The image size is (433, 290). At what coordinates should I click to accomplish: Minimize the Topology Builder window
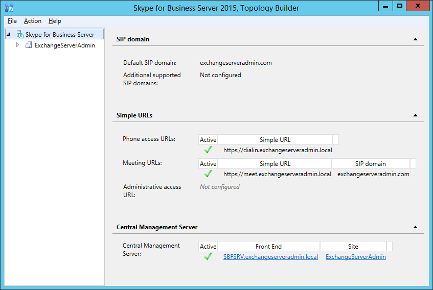click(x=385, y=6)
